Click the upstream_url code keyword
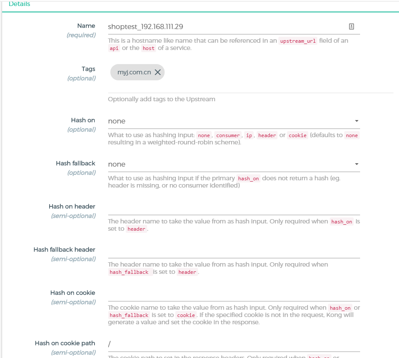Viewport: 399px width, 358px height. pos(298,41)
